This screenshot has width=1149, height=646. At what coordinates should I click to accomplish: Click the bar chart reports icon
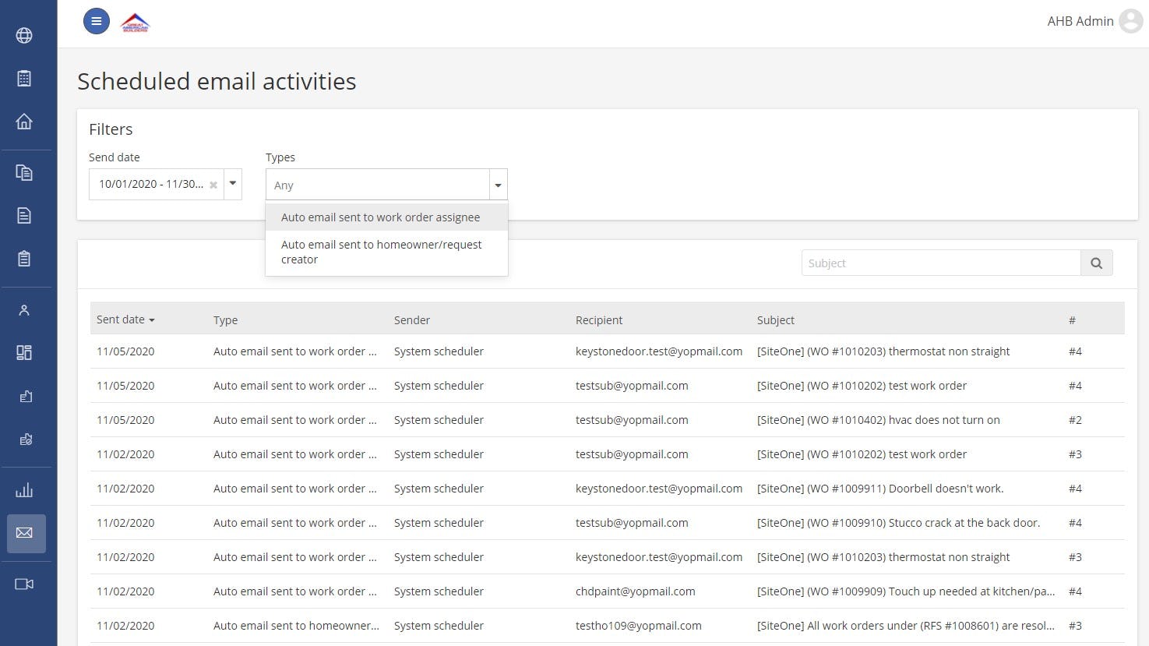click(24, 490)
